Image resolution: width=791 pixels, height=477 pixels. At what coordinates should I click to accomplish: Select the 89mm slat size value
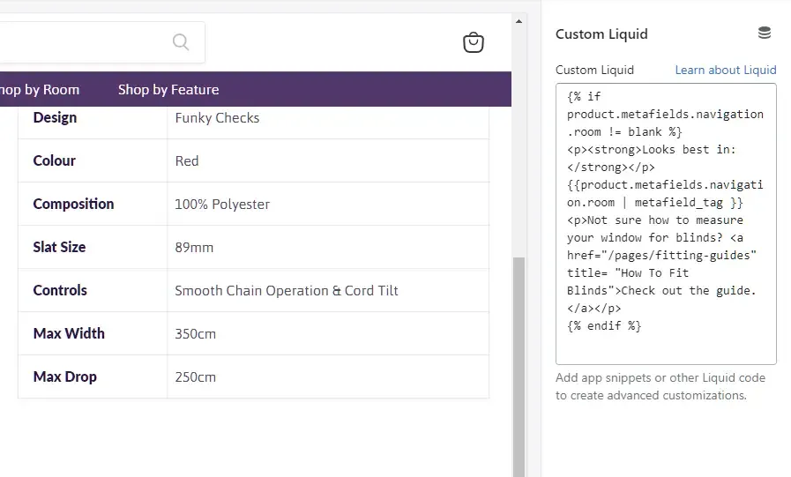coord(194,248)
